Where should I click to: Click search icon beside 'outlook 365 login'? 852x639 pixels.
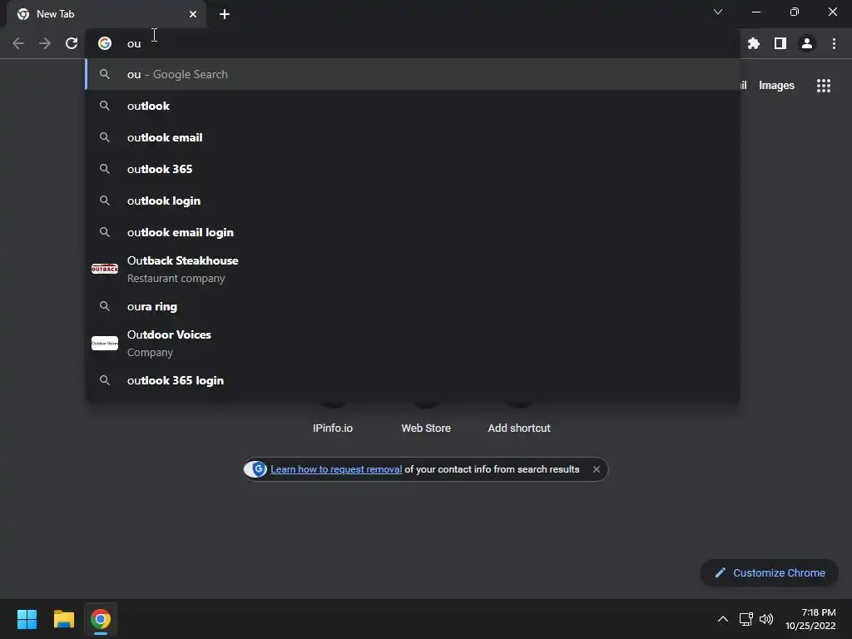pyautogui.click(x=105, y=380)
